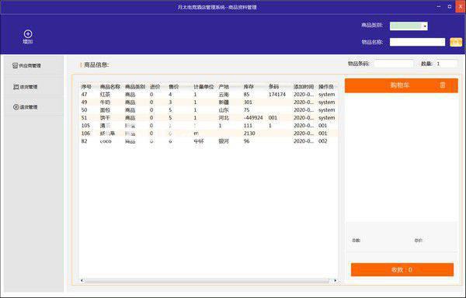Click the row number 106 cell
Image resolution: width=466 pixels, height=298 pixels.
85,133
